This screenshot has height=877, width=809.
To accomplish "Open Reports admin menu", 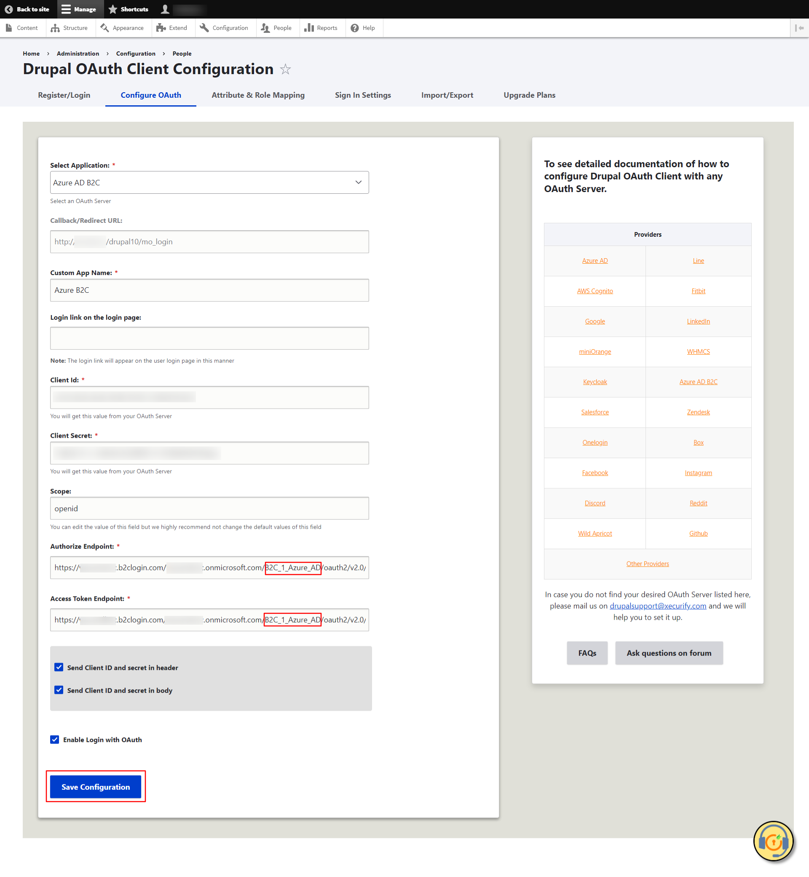I will coord(321,28).
